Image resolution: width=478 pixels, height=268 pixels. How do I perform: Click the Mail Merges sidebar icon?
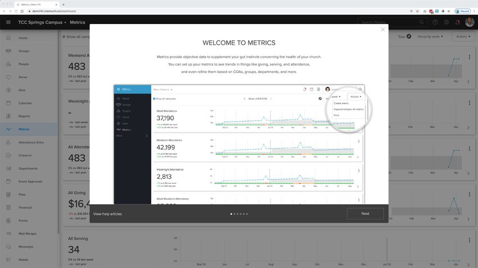8,234
